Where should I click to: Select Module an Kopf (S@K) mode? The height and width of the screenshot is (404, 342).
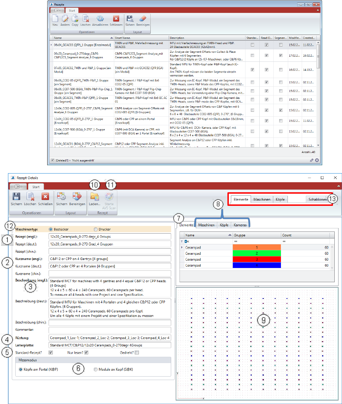(x=95, y=370)
